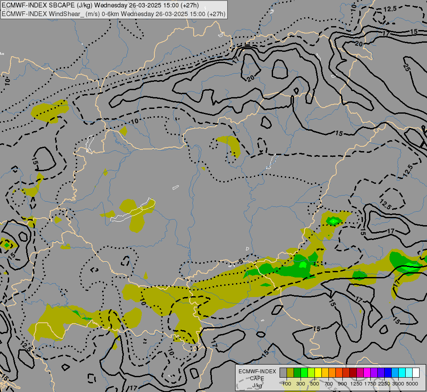Click the '5000' legend tick label

pos(412,384)
